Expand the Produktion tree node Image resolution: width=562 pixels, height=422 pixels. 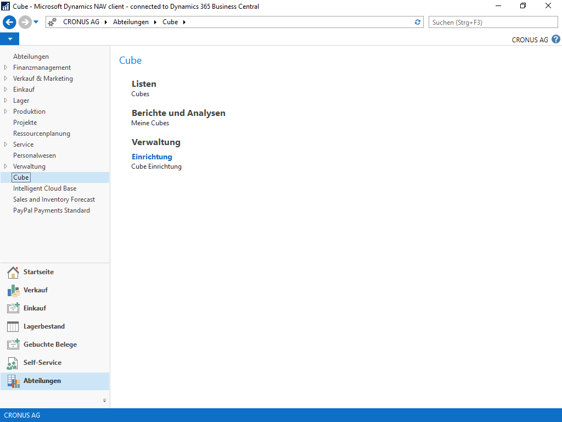[5, 111]
